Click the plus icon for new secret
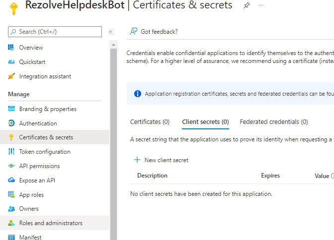This screenshot has height=240, width=334. [x=137, y=160]
